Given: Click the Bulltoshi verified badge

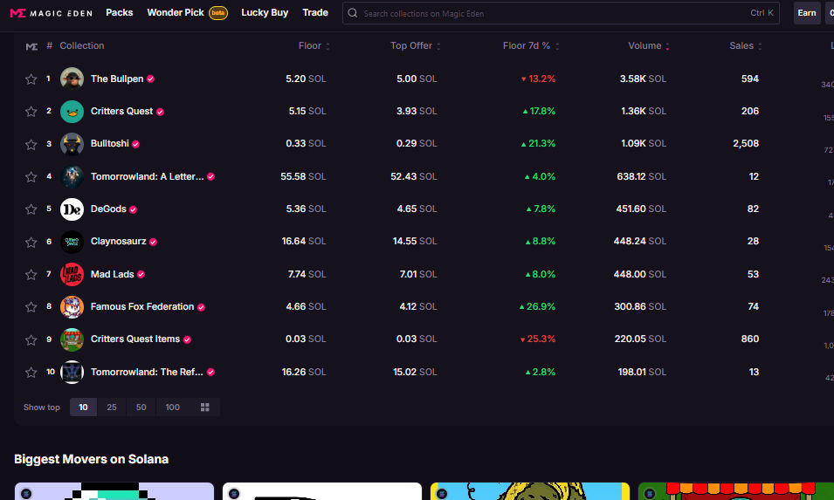Looking at the screenshot, I should pyautogui.click(x=135, y=145).
